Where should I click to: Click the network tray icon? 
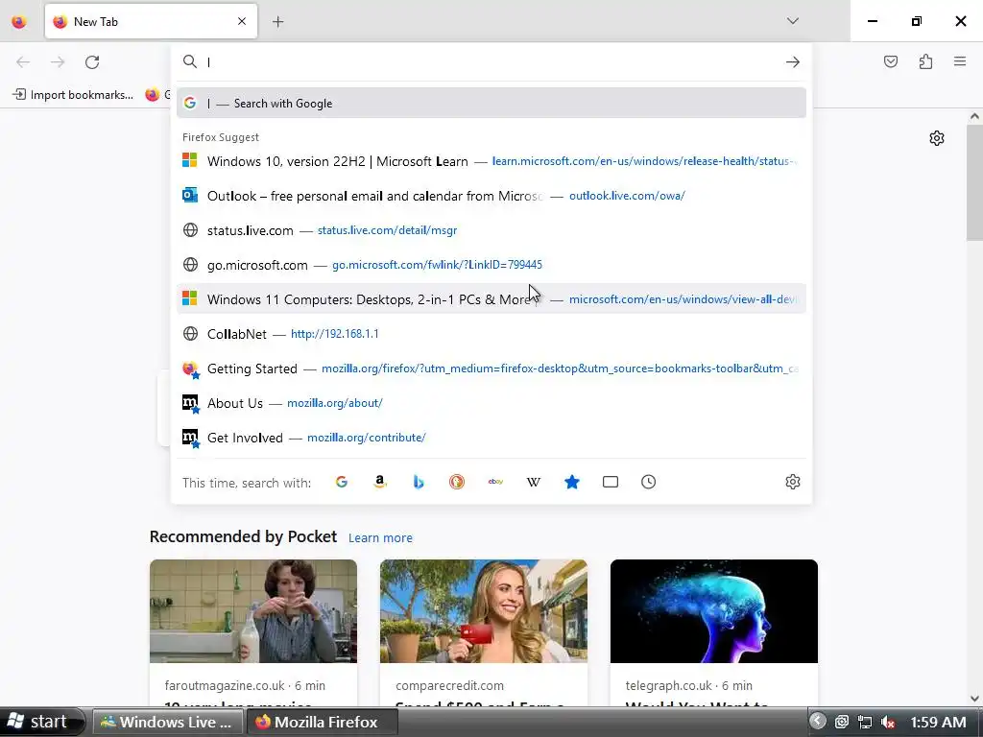[865, 722]
